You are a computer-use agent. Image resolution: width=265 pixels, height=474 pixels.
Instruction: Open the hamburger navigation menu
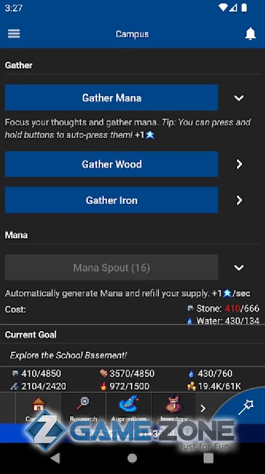(x=14, y=34)
